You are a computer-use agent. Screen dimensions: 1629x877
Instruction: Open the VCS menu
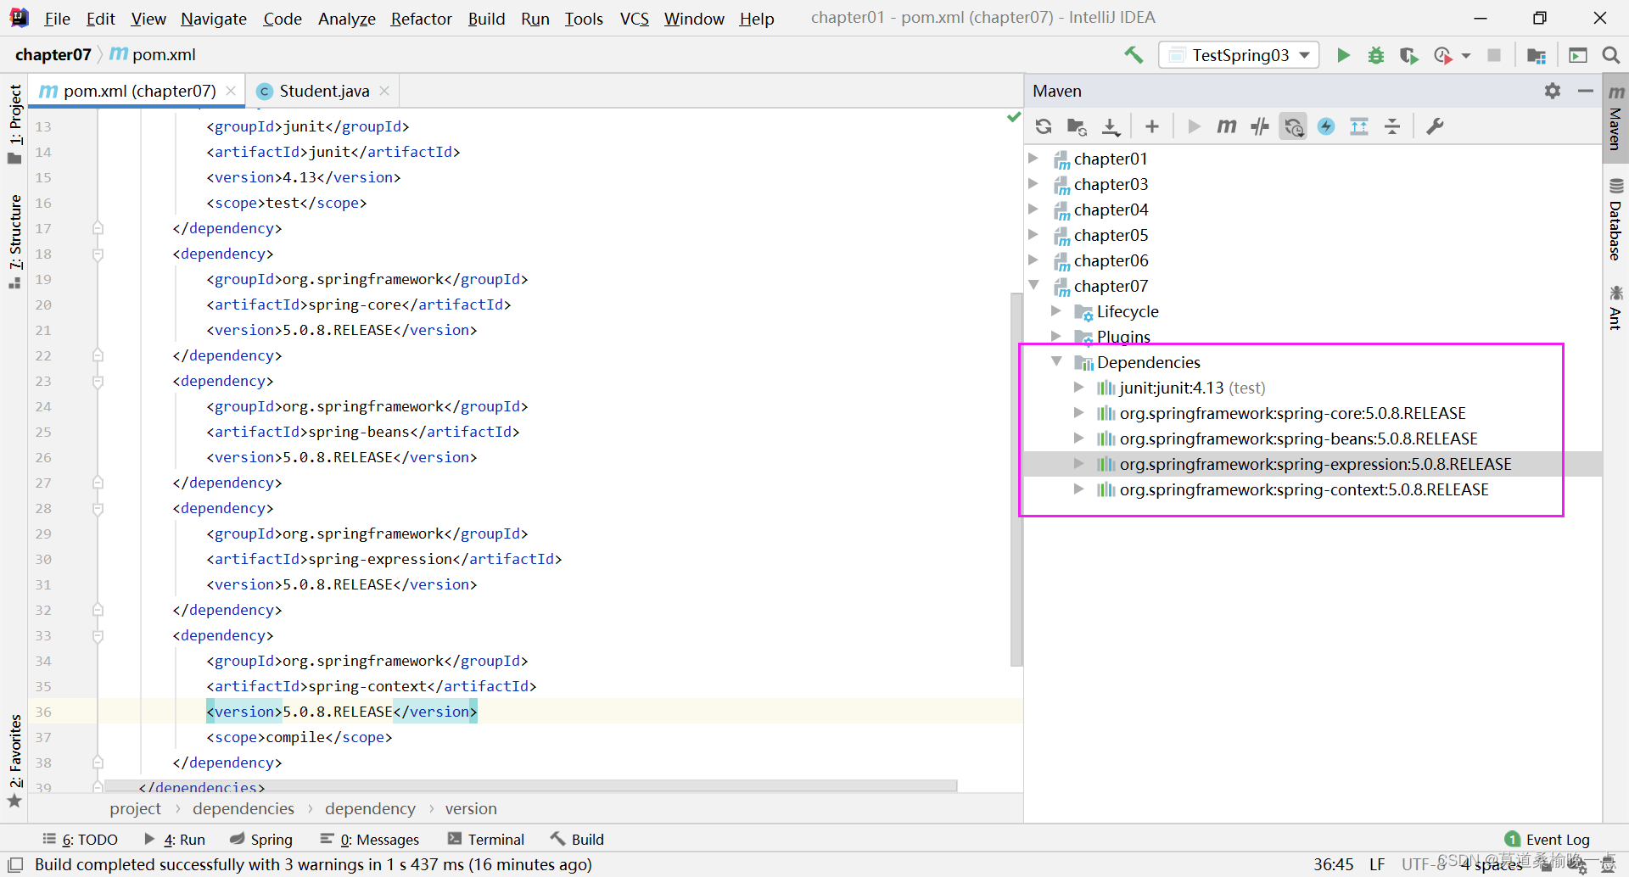[634, 18]
